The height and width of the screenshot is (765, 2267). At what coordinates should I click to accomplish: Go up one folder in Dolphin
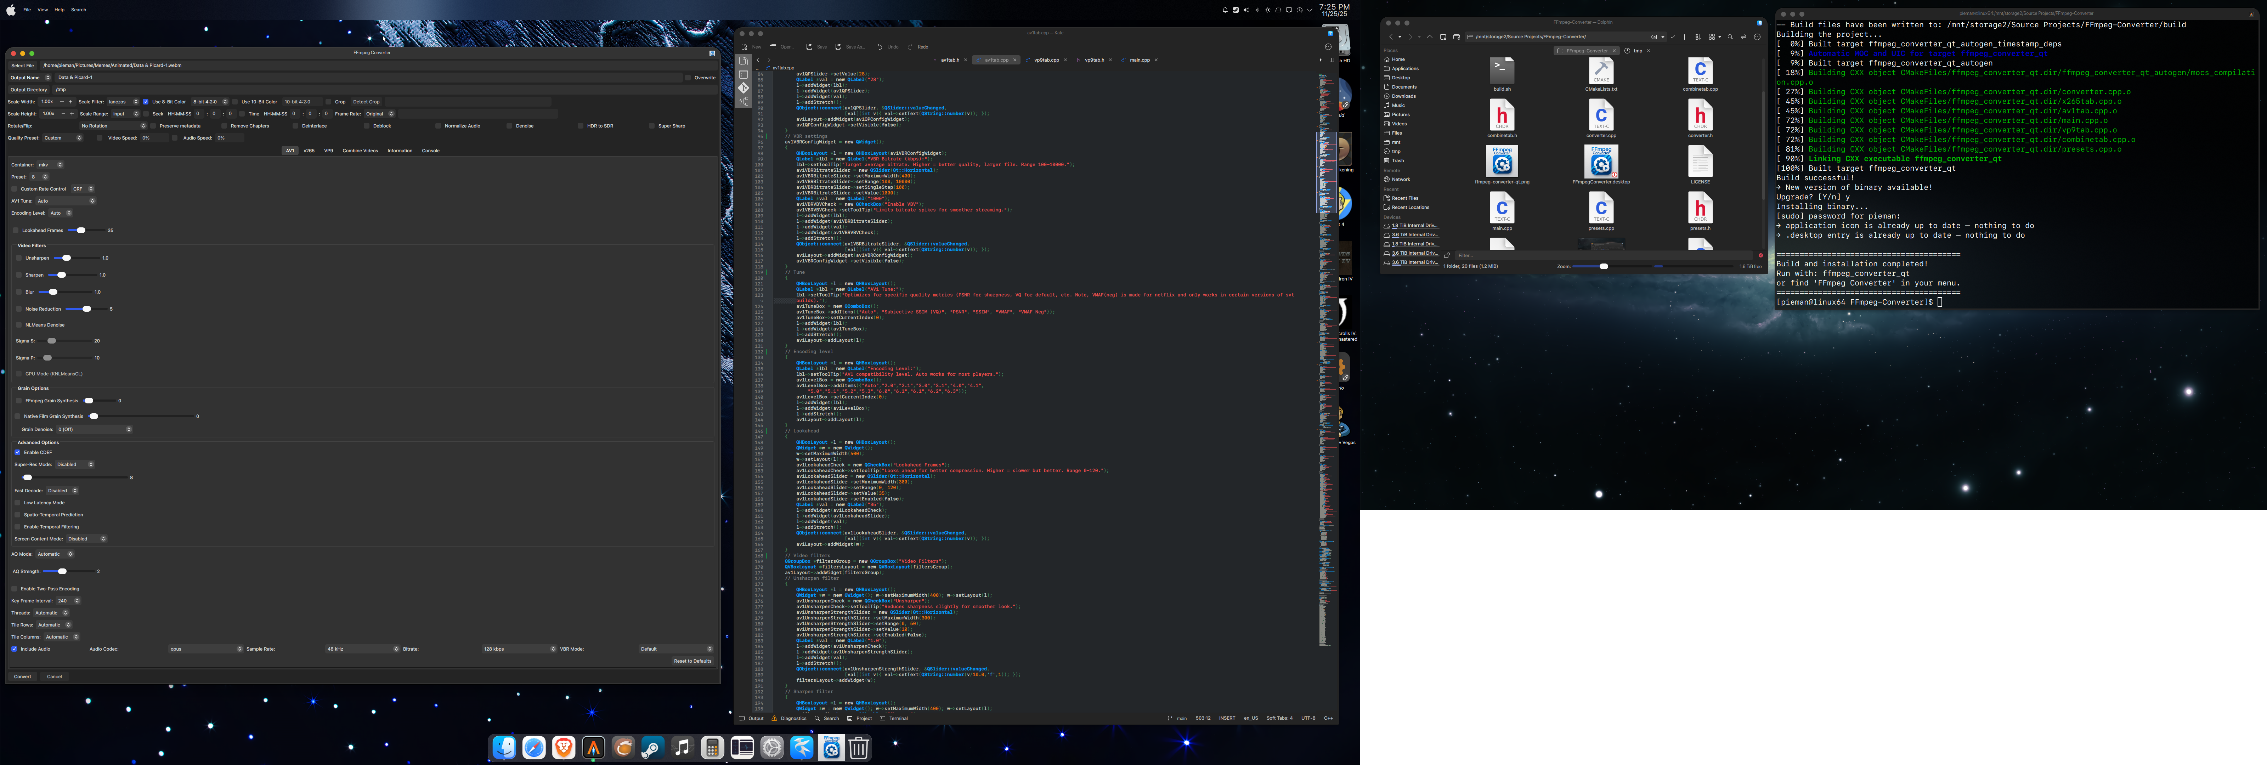click(x=1429, y=37)
